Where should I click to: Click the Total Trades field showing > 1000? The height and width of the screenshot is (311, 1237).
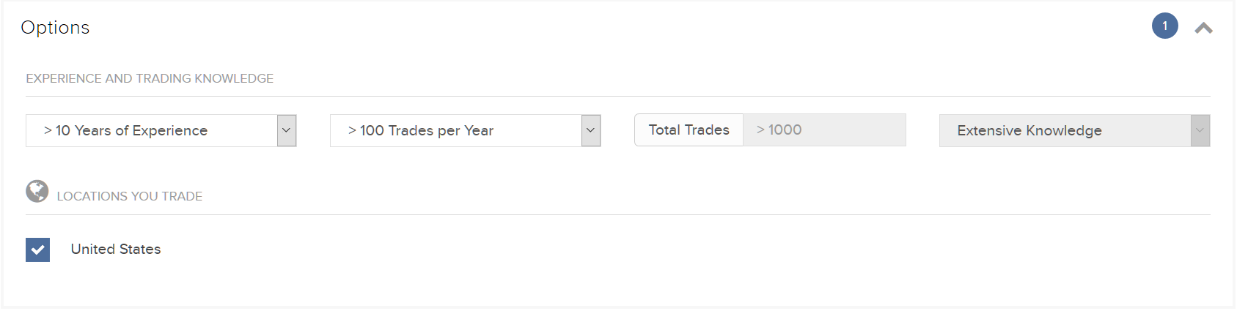[824, 130]
